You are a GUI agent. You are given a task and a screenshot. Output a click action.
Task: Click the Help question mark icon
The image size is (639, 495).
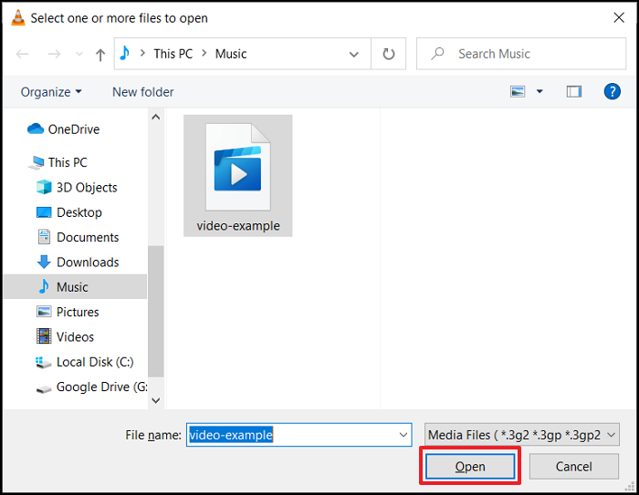pos(613,91)
